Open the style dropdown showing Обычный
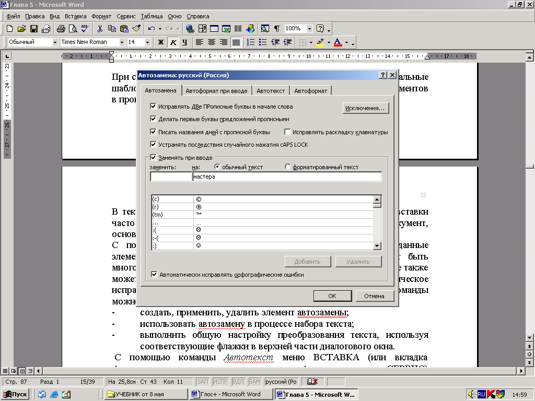Image resolution: width=535 pixels, height=401 pixels. [x=55, y=42]
